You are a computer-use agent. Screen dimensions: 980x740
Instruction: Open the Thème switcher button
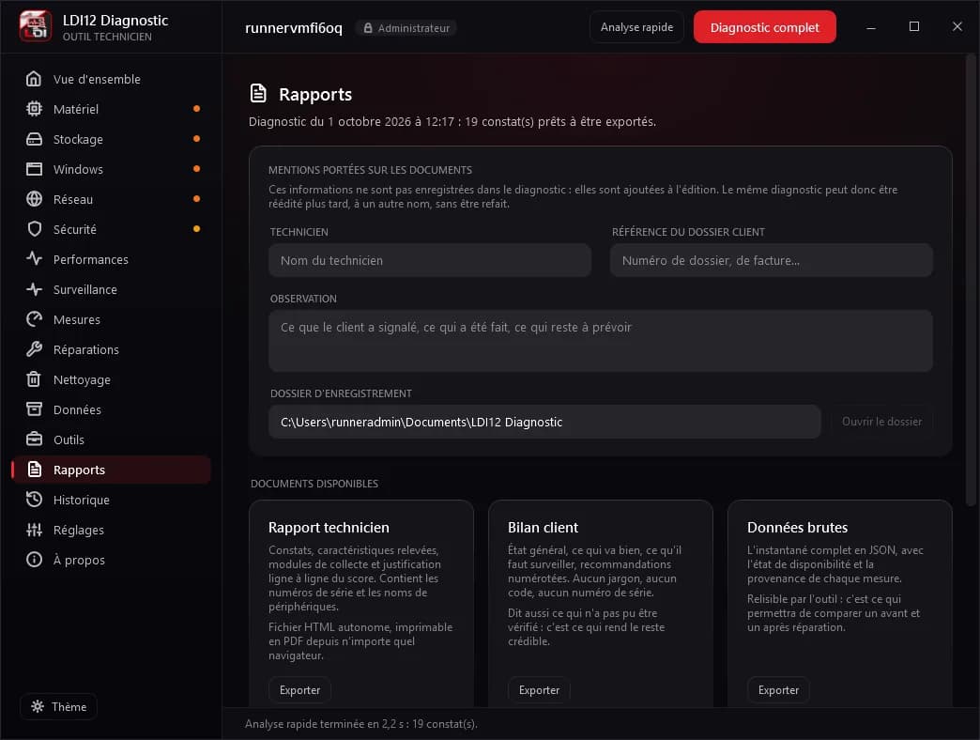point(59,706)
